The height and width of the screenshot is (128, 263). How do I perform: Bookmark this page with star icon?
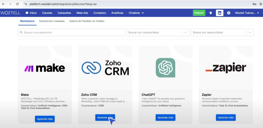pos(261,4)
